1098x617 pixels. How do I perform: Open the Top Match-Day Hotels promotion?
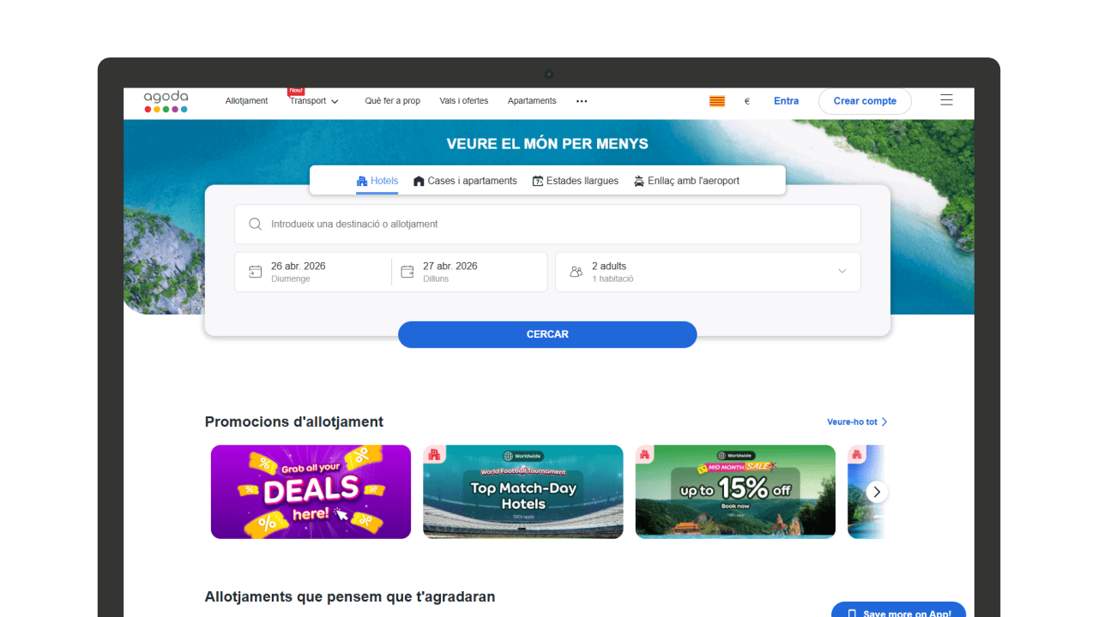coord(522,492)
